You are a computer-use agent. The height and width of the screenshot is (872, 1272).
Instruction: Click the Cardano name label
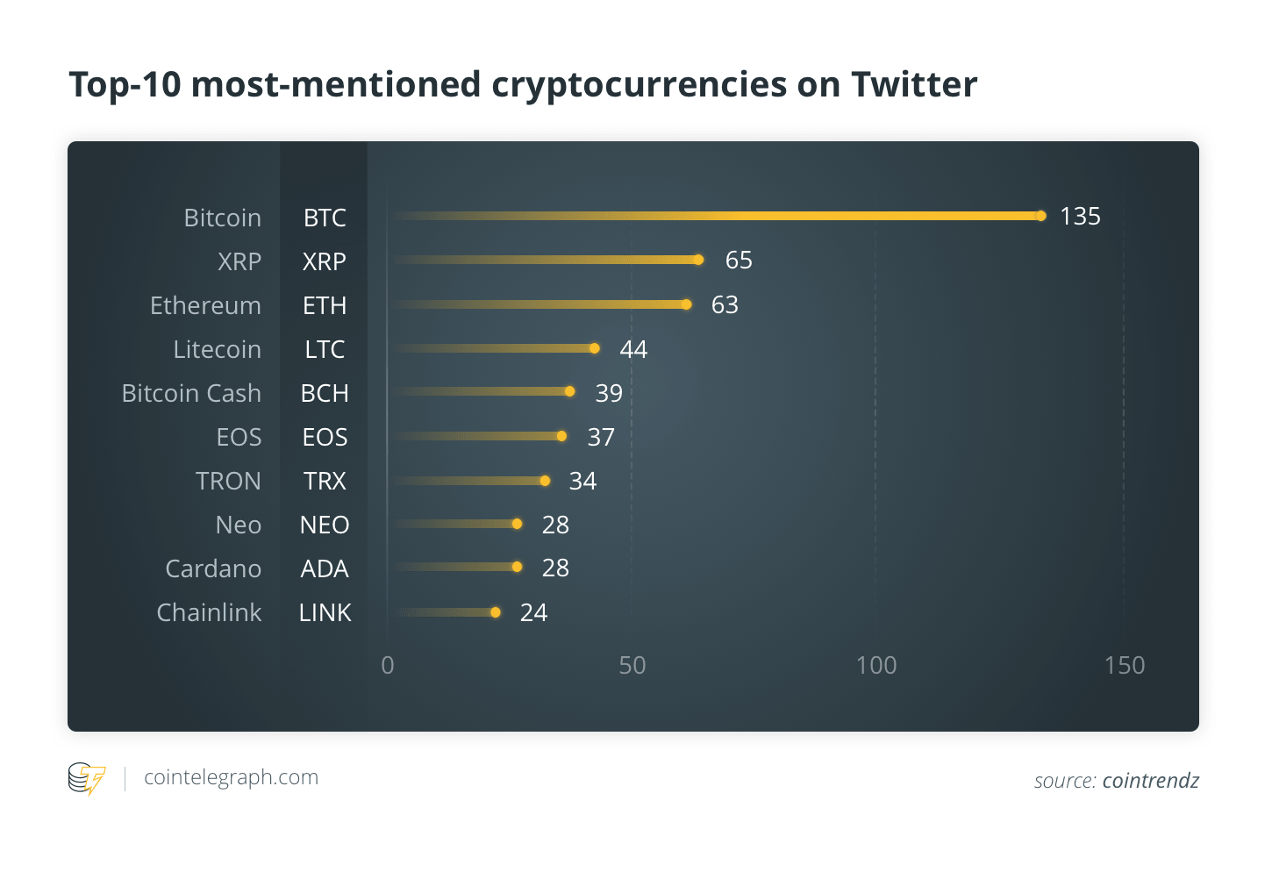tap(213, 568)
